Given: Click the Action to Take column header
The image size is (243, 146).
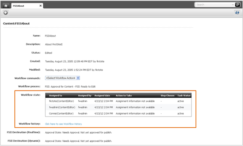Looking at the screenshot, I should 123,96.
